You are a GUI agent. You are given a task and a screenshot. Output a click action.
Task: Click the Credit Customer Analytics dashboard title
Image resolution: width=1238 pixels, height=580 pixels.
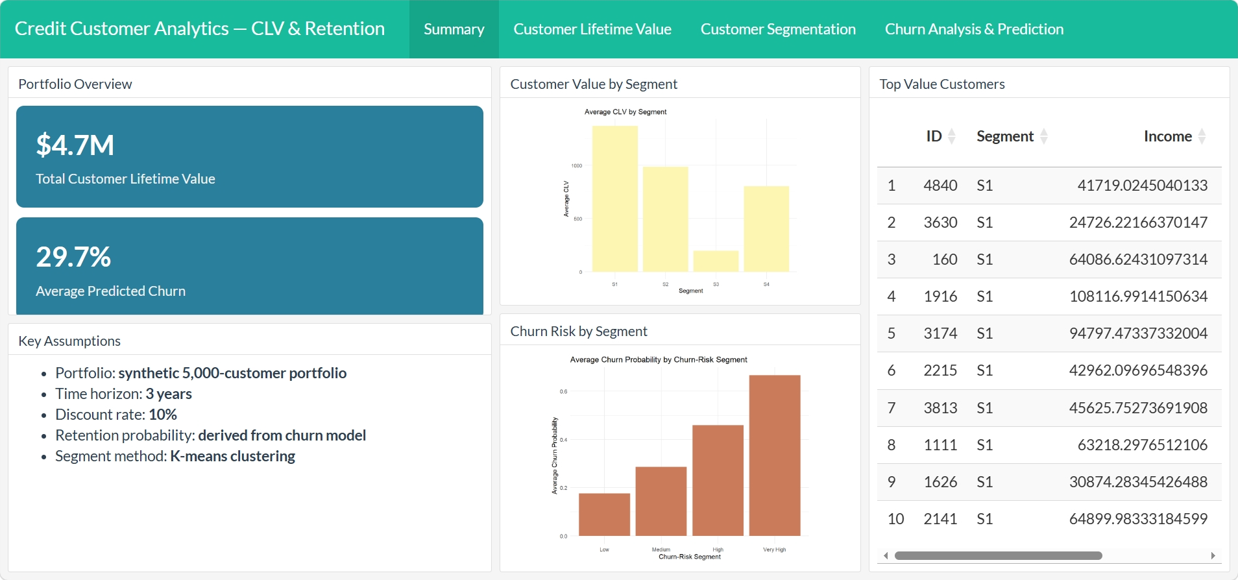pos(200,29)
